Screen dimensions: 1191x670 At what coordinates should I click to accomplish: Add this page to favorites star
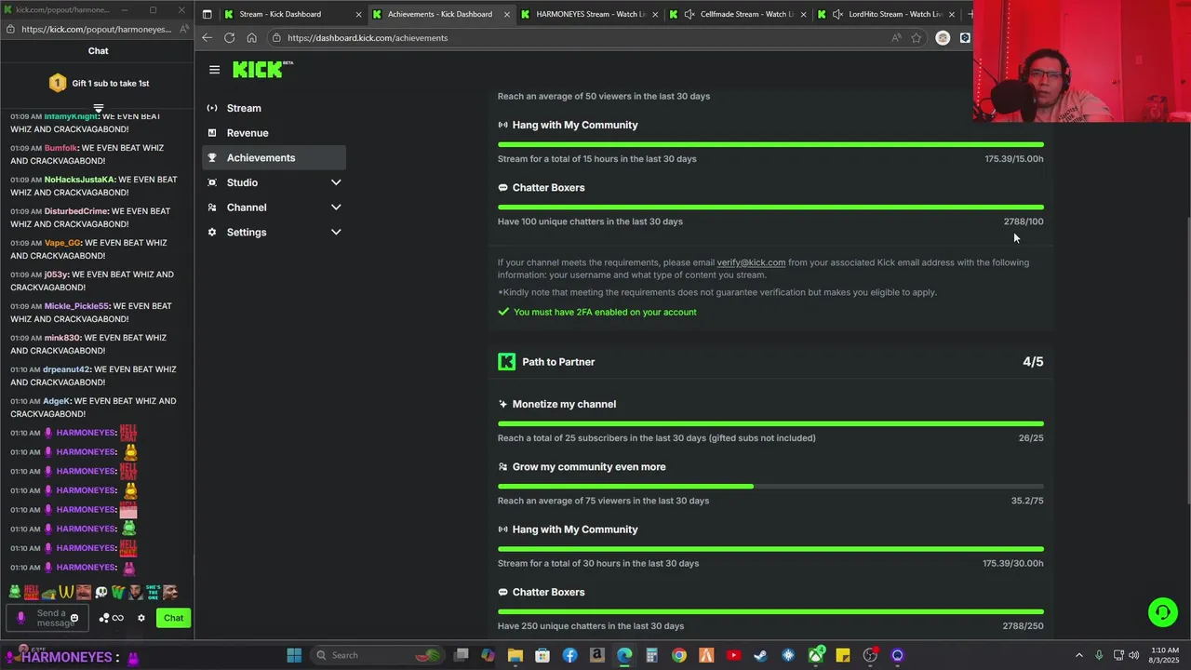pos(917,38)
